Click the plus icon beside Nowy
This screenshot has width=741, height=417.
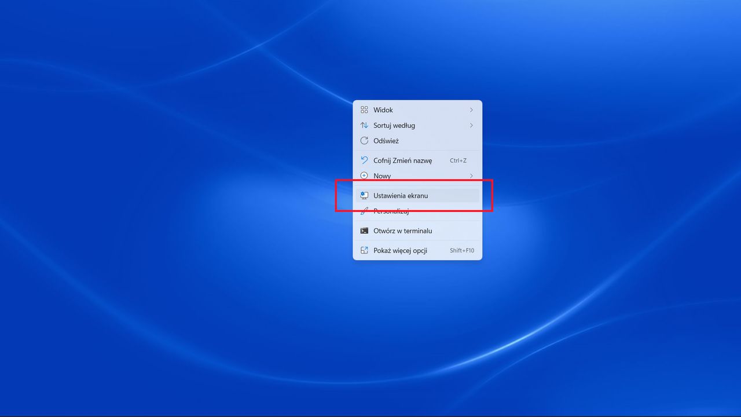coord(365,175)
